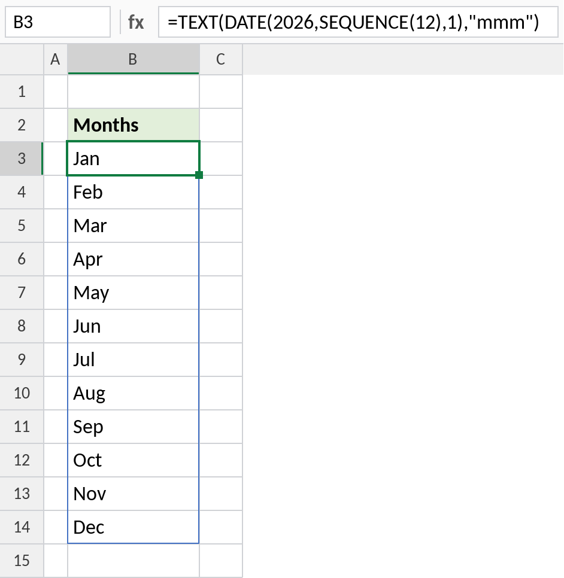Viewport: 564px width, 578px height.
Task: Select the cell containing Sep
Action: (133, 427)
